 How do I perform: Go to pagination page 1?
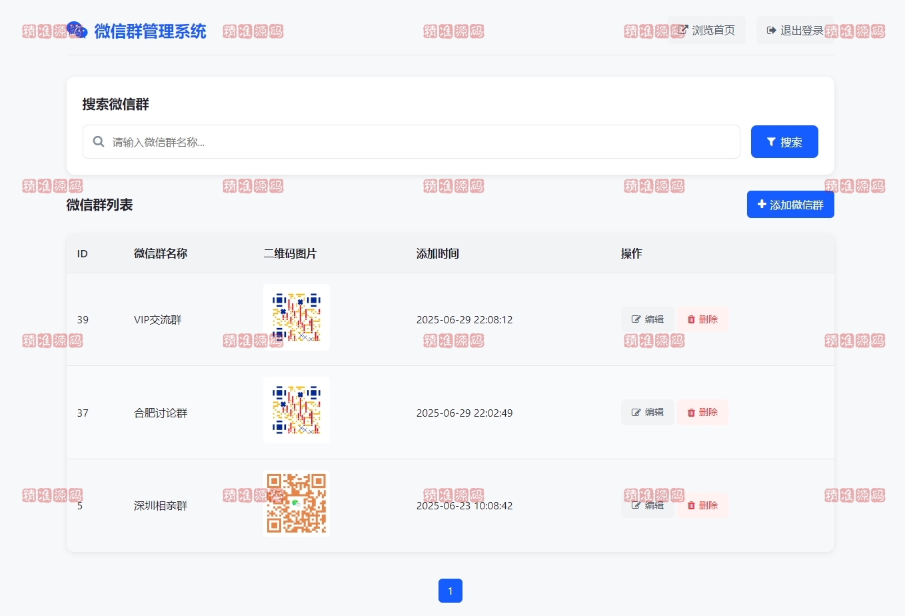451,591
